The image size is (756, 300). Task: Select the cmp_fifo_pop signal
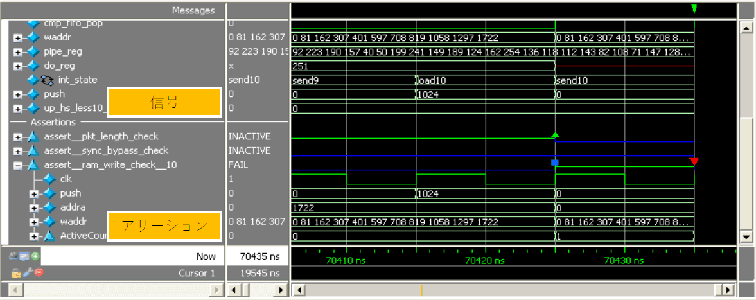point(73,24)
